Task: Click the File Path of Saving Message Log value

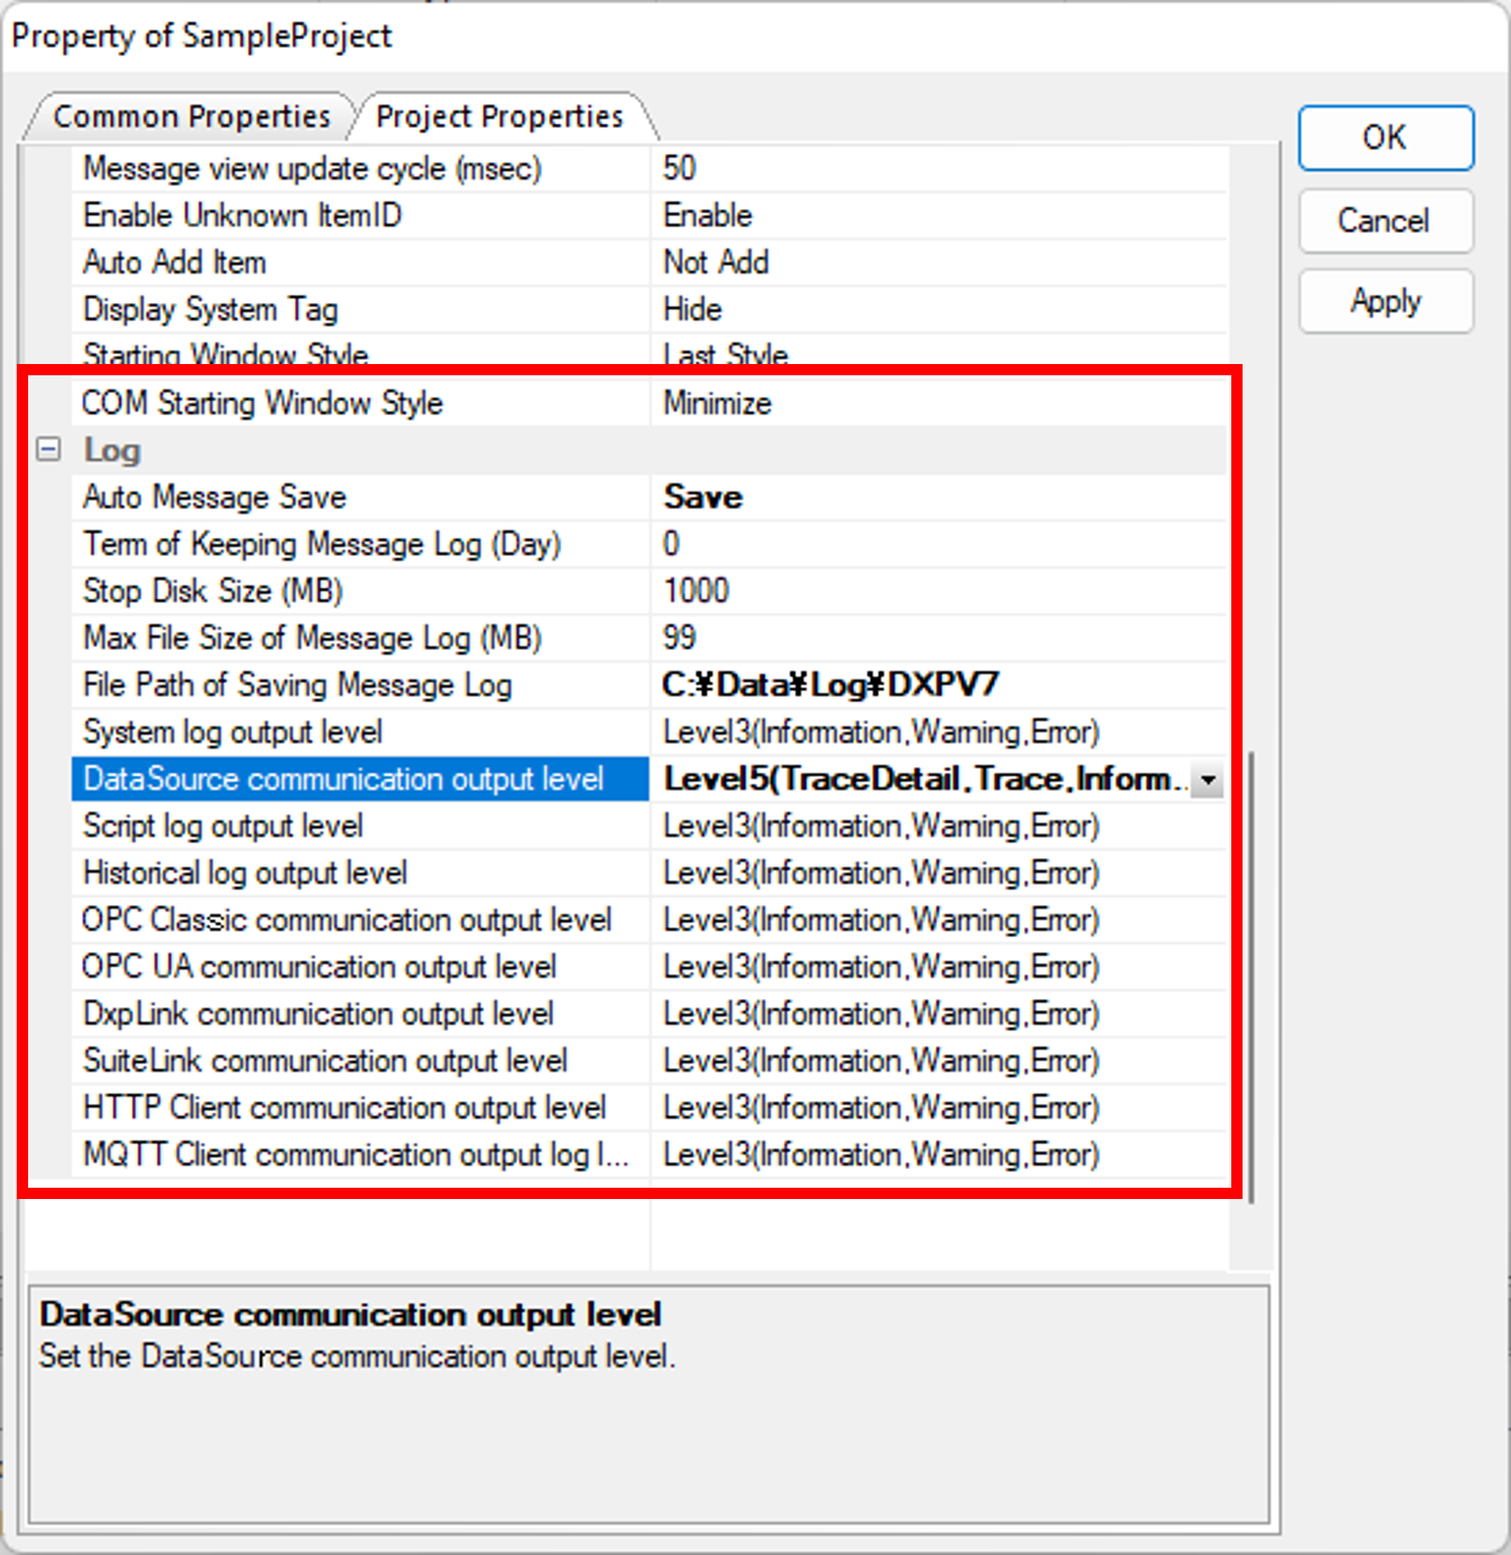Action: coord(936,685)
